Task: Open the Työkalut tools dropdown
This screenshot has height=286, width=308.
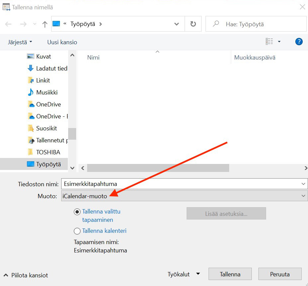Action: (184, 274)
